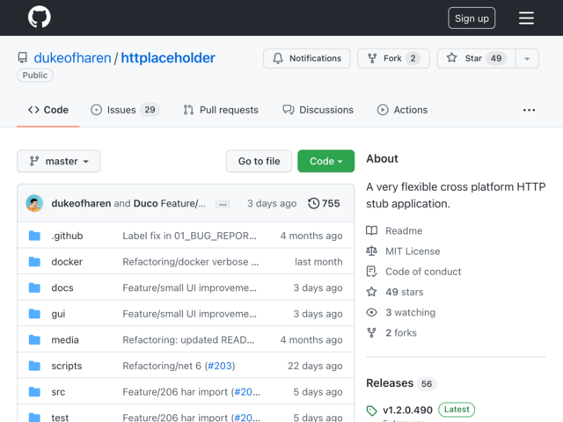The height and width of the screenshot is (422, 563).
Task: Open pull request #203 link
Action: pyautogui.click(x=220, y=366)
